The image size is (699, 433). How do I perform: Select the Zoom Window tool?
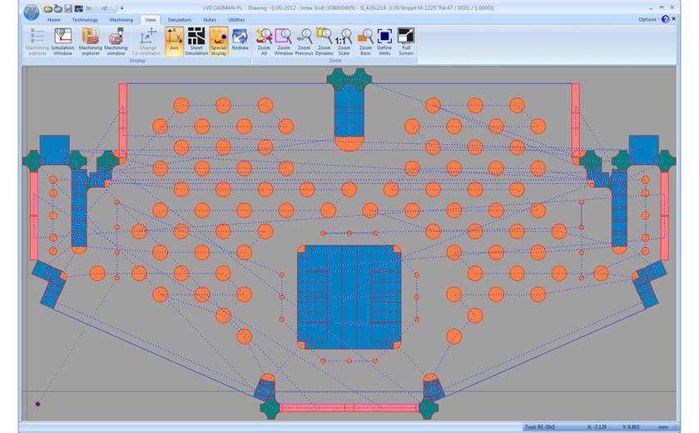click(x=284, y=41)
